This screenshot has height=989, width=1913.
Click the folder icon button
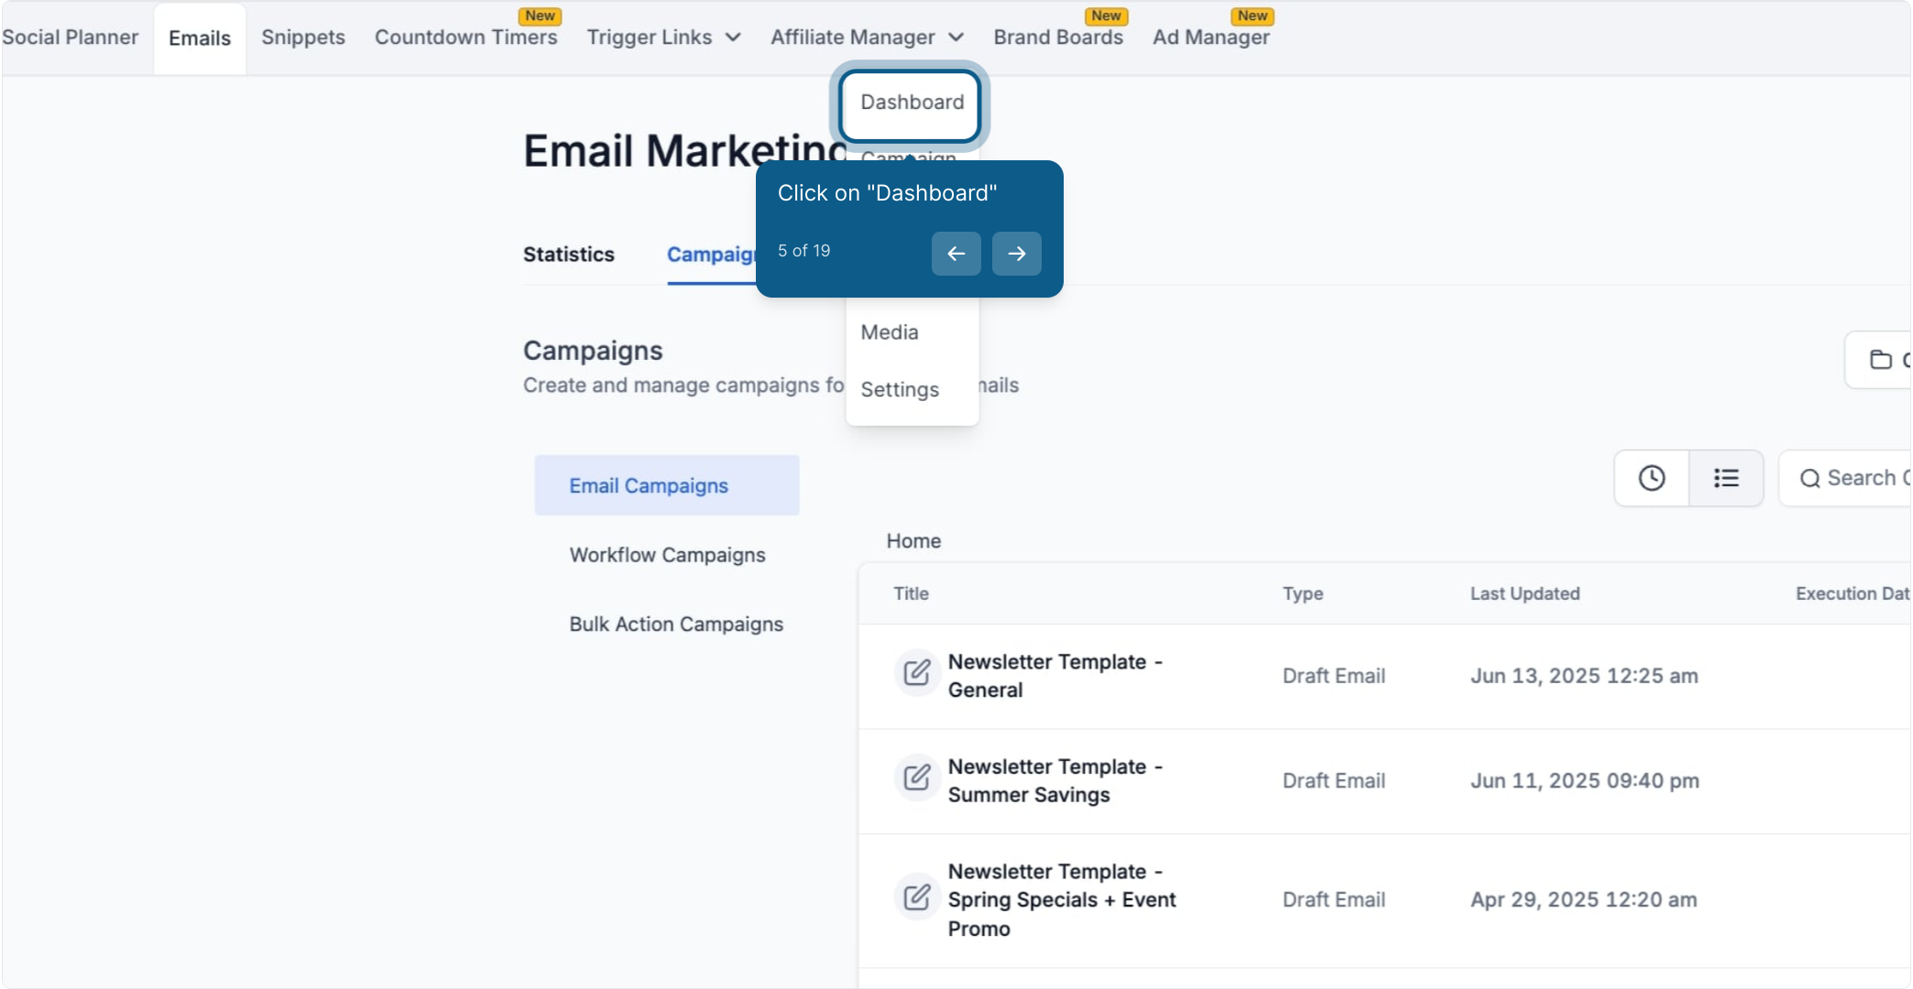pyautogui.click(x=1880, y=360)
